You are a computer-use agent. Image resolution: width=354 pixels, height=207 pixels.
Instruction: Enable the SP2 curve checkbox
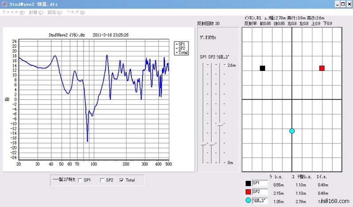[103, 180]
